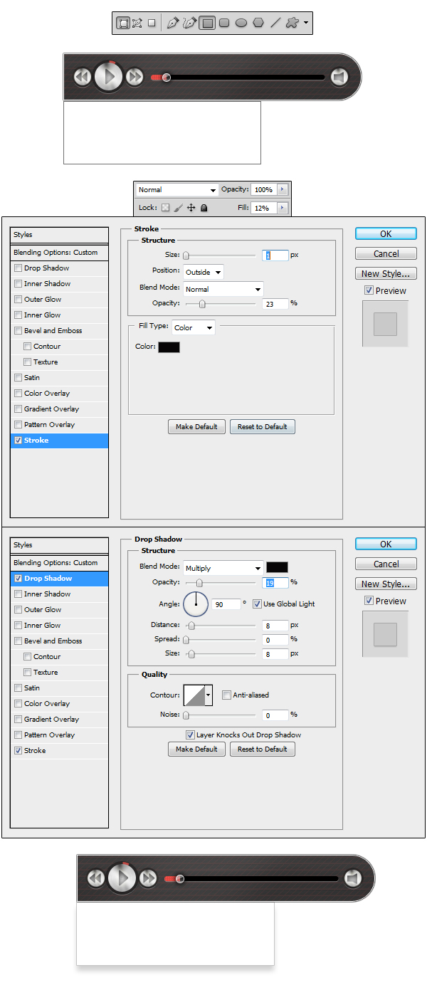Open the Multiply blend mode dropdown
The width and height of the screenshot is (427, 990).
pyautogui.click(x=223, y=568)
